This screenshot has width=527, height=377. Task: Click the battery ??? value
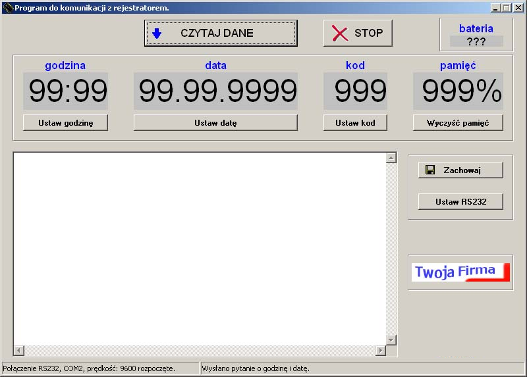476,41
